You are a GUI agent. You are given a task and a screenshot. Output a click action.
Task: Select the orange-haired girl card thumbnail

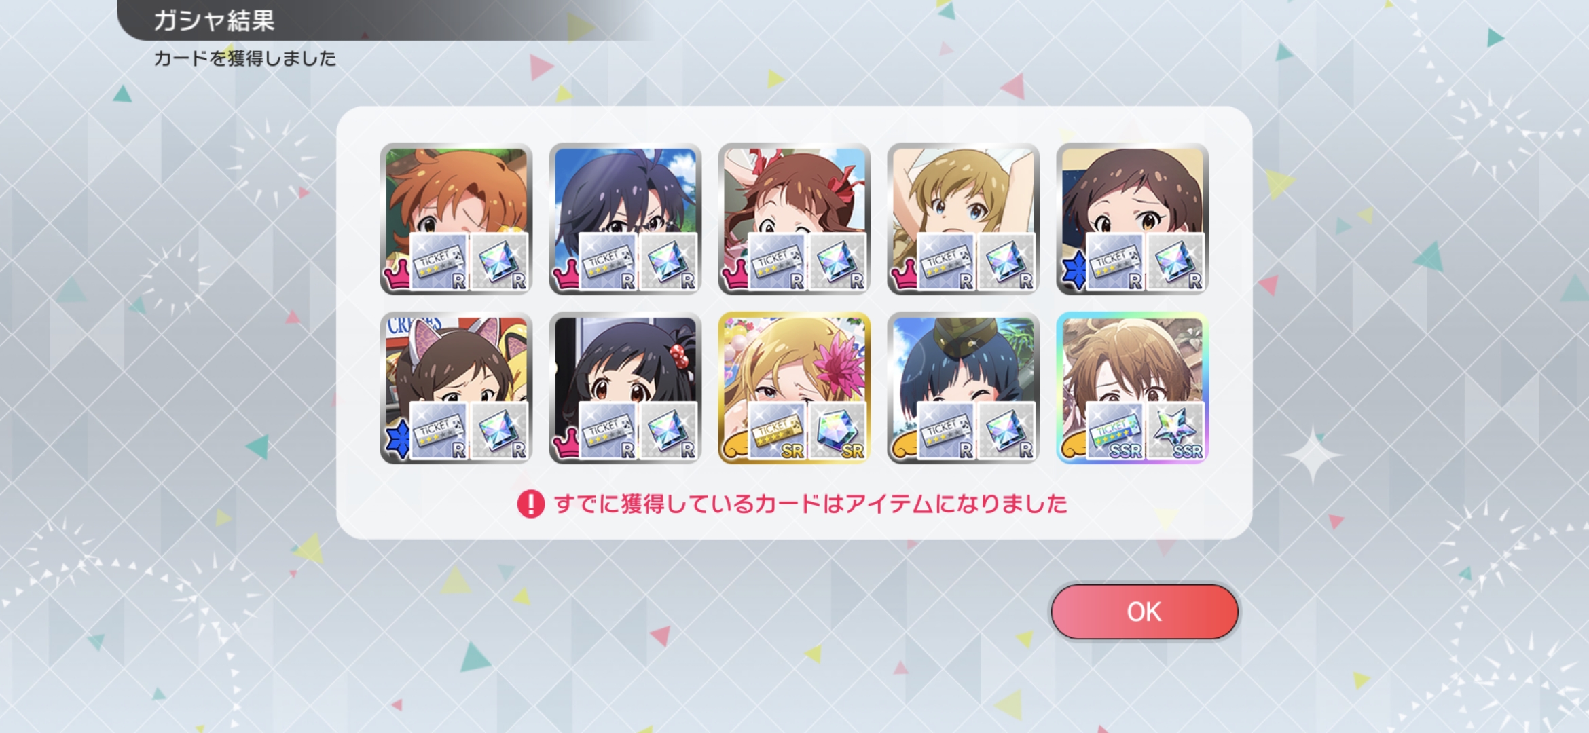(x=456, y=219)
